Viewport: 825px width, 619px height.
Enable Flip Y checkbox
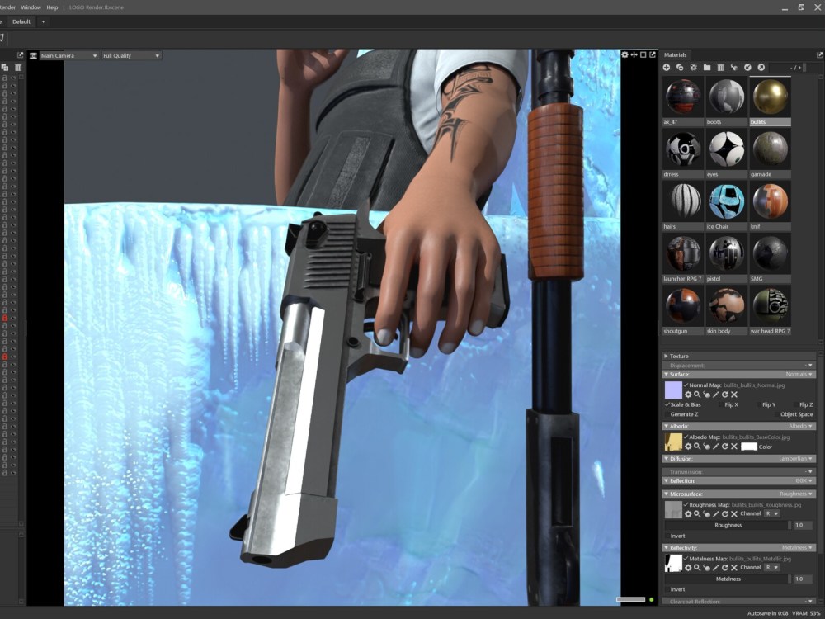pos(759,404)
